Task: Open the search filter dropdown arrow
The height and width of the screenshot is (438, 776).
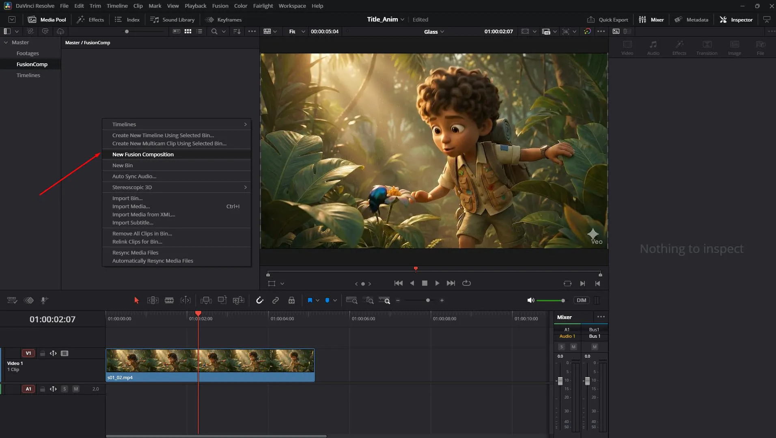Action: (x=224, y=31)
